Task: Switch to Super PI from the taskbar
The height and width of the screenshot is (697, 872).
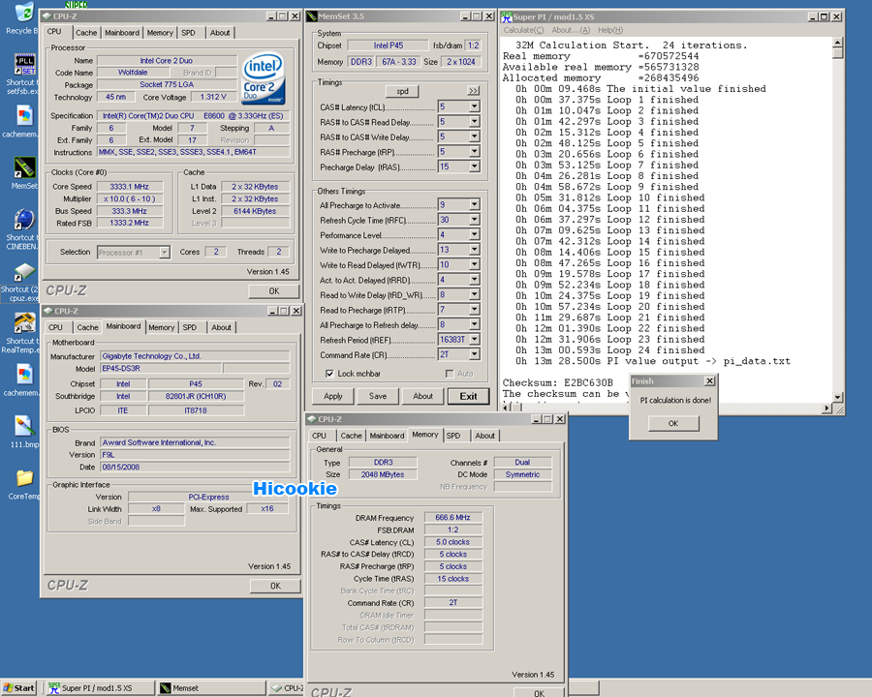Action: point(100,688)
